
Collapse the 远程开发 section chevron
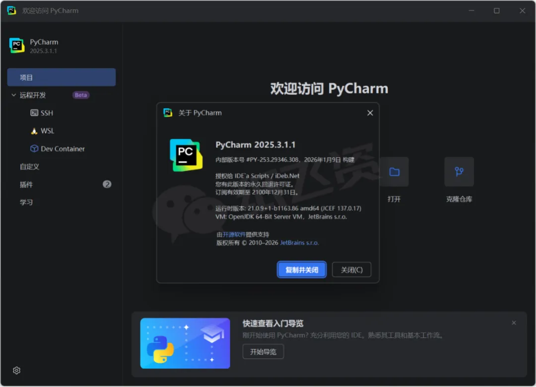tap(14, 95)
